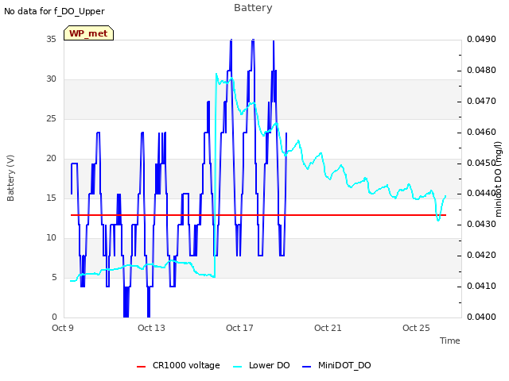Click the cyan Lower DO dip after Oct 25
This screenshot has height=381, width=509.
pos(438,220)
